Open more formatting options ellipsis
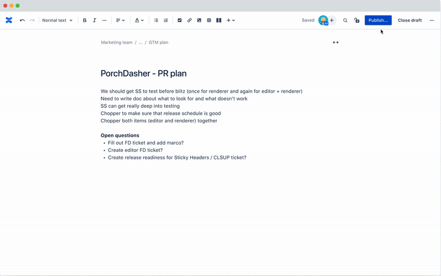The image size is (441, 276). tap(104, 20)
